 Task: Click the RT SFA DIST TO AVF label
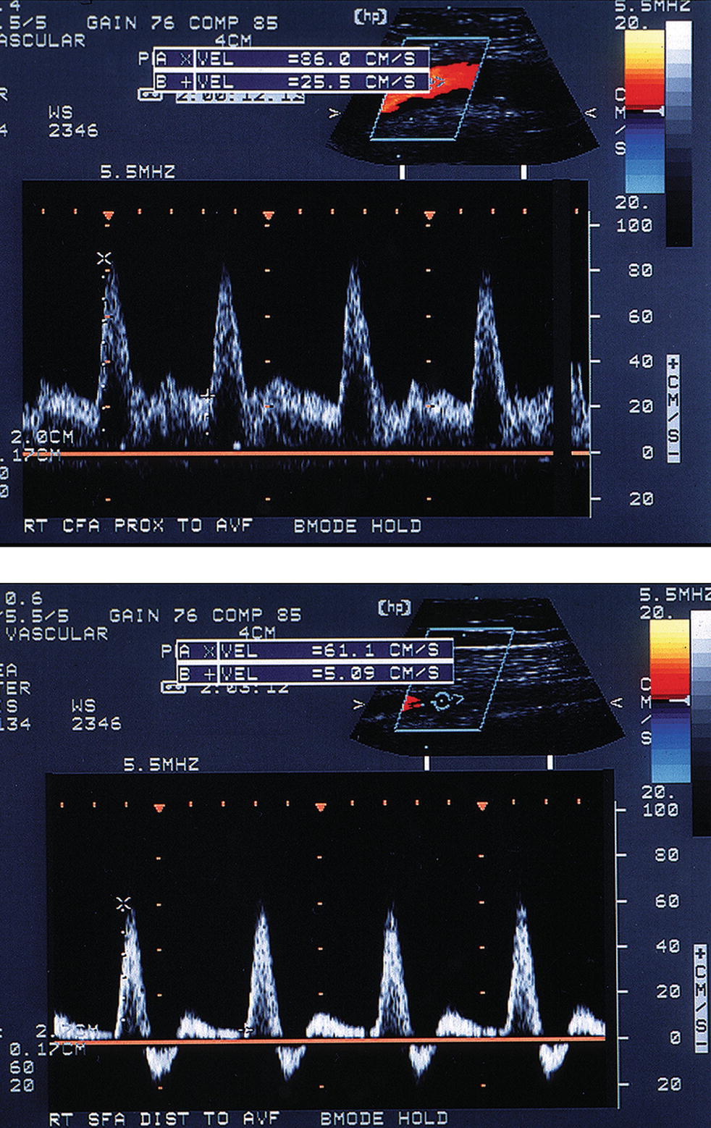[x=164, y=1119]
